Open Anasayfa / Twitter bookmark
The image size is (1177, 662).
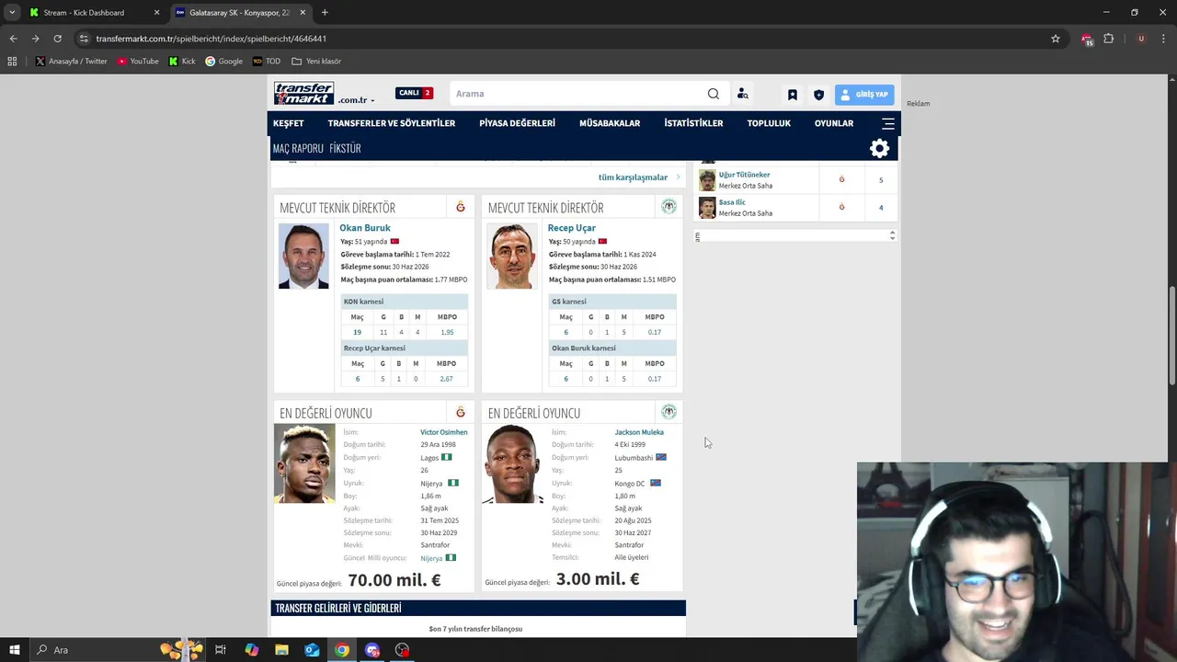[71, 62]
